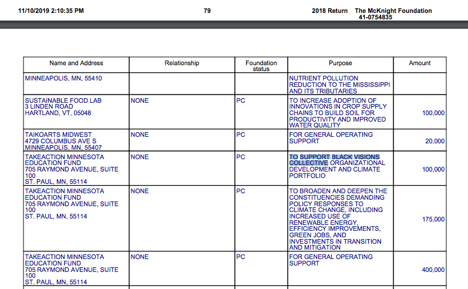
Task: Click '4729 COLUMBUS AVE S' address line
Action: [x=60, y=141]
